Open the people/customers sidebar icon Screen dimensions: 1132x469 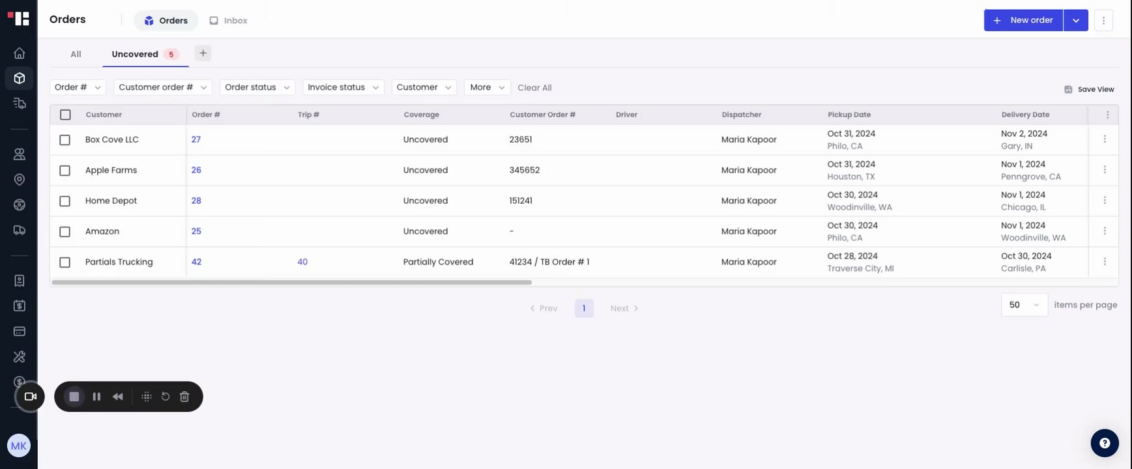point(19,154)
